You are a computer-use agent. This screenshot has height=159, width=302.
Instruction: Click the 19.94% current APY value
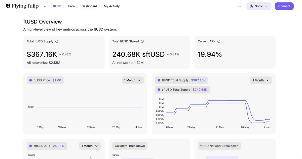click(210, 54)
